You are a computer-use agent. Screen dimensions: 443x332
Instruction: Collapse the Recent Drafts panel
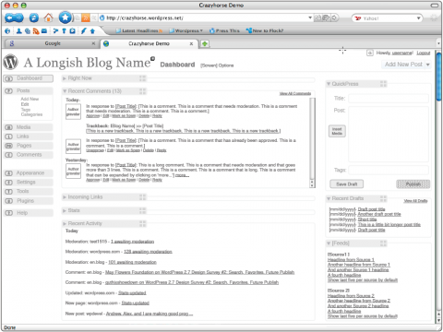point(329,199)
